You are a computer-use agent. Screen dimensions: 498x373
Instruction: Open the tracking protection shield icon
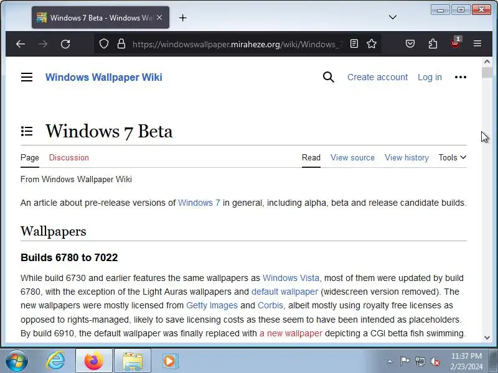[x=104, y=44]
